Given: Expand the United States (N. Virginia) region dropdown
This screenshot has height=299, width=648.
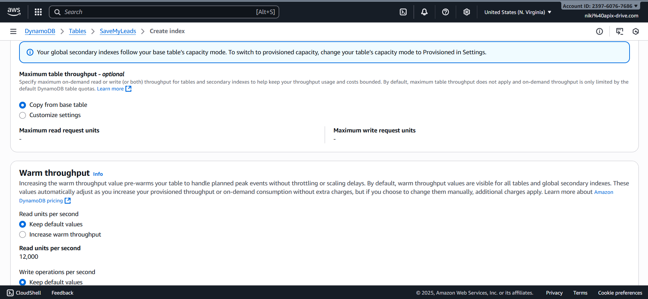Looking at the screenshot, I should 518,12.
